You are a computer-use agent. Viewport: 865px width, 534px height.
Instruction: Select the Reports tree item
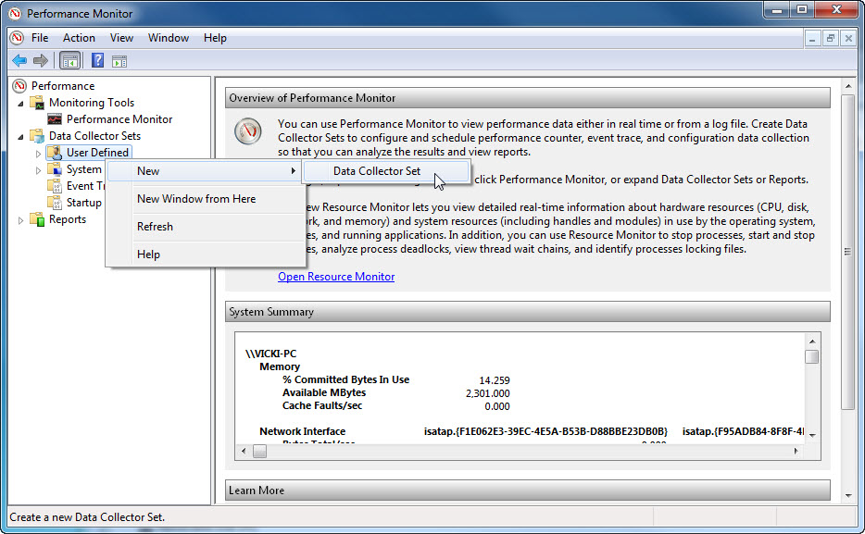pyautogui.click(x=68, y=218)
